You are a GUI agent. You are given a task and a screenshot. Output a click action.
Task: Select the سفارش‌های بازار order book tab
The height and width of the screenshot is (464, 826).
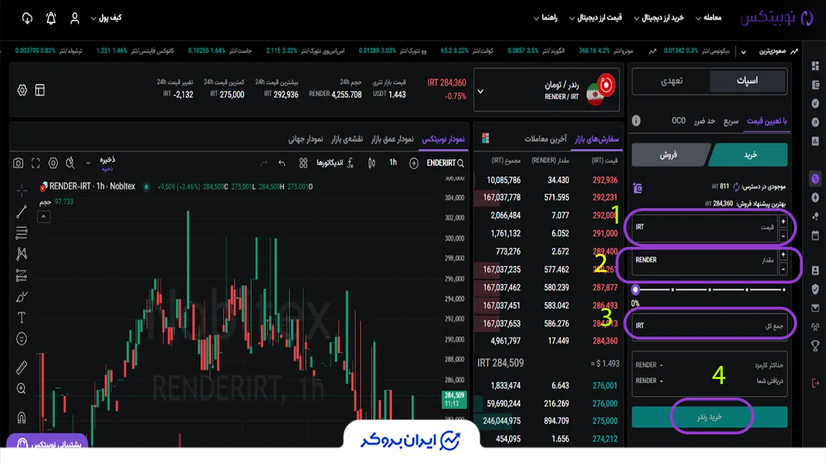[x=596, y=139]
